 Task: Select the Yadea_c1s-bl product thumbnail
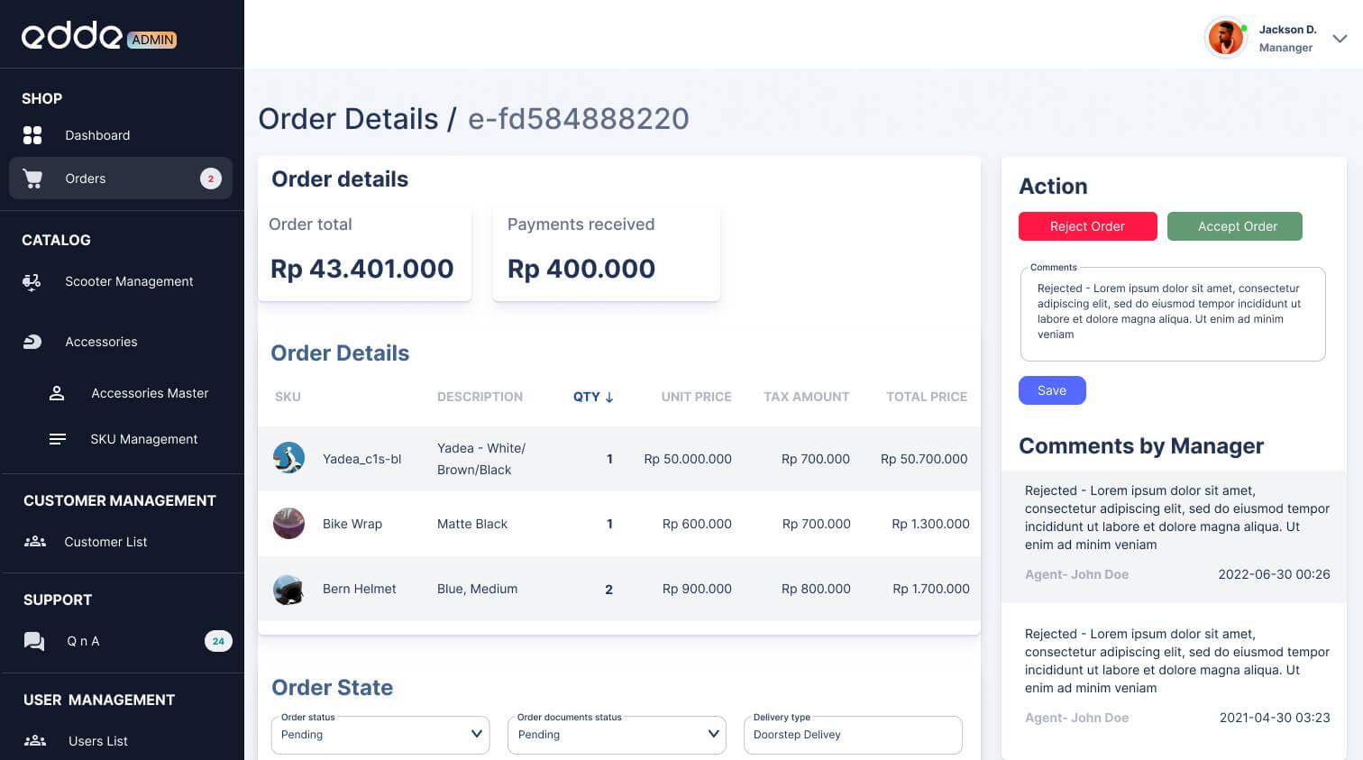[x=288, y=458]
